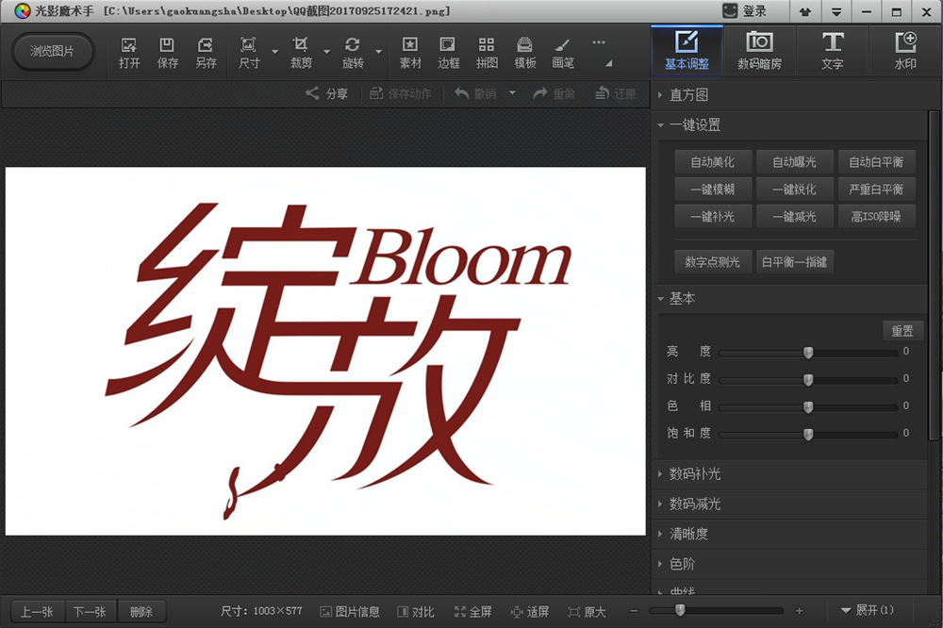
Task: Open the 素材 (Materials) icon
Action: pyautogui.click(x=410, y=53)
